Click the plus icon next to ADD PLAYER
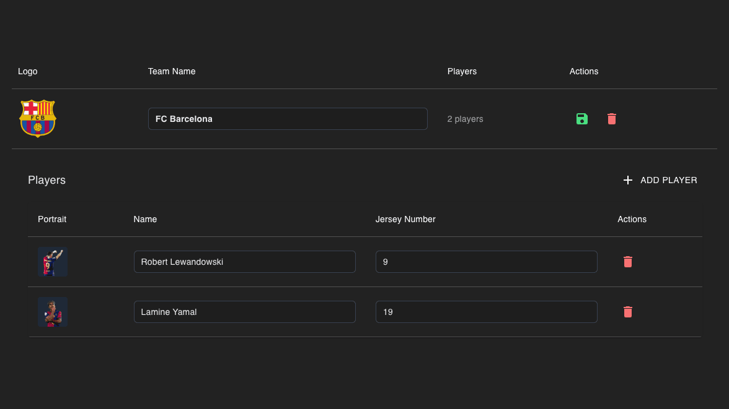 tap(627, 180)
